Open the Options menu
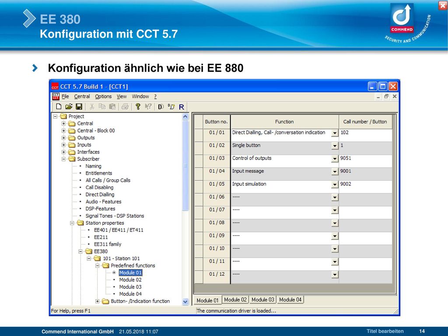Screen dimensions: 448x336 point(103,97)
